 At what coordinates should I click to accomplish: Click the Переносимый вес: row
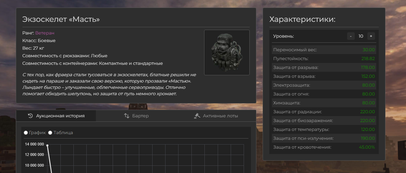(324, 50)
